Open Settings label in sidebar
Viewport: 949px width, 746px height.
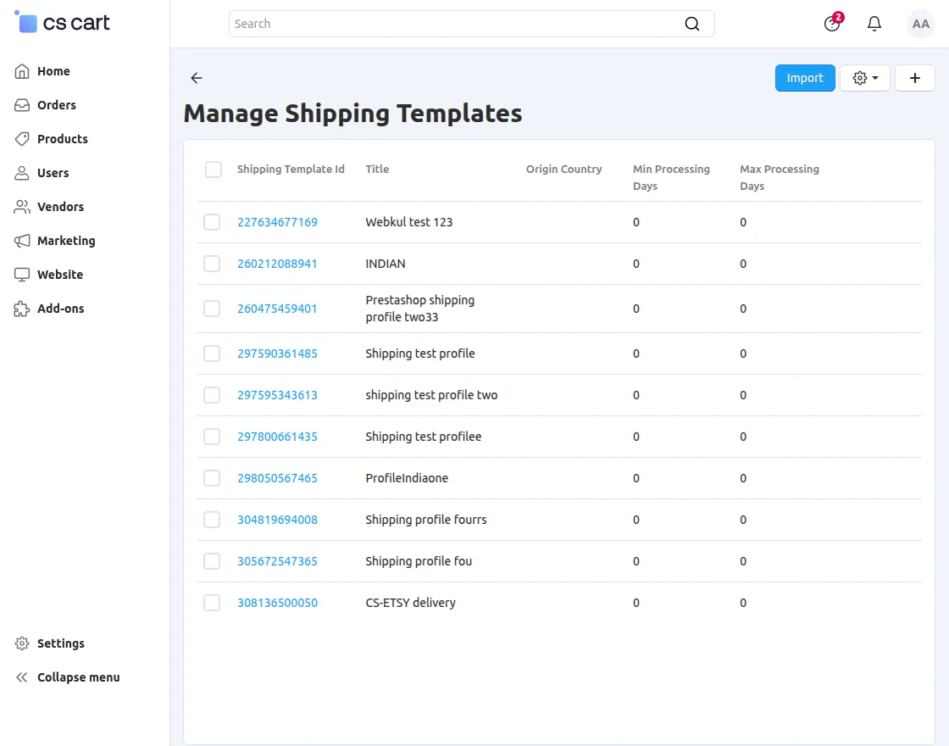click(x=60, y=643)
